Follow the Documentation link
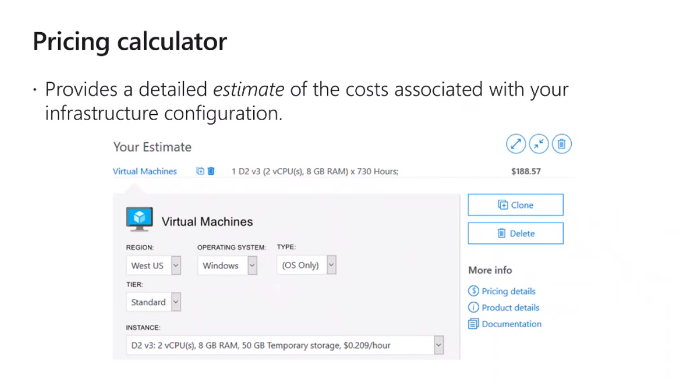The image size is (684, 383). [x=511, y=324]
